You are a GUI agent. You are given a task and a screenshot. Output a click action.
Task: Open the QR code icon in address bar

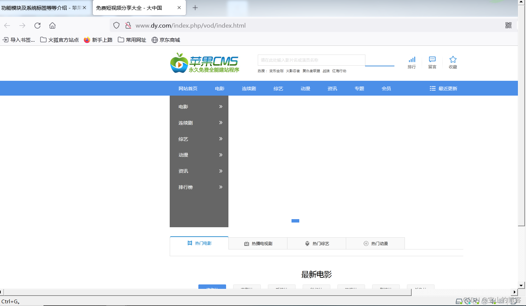tap(508, 26)
